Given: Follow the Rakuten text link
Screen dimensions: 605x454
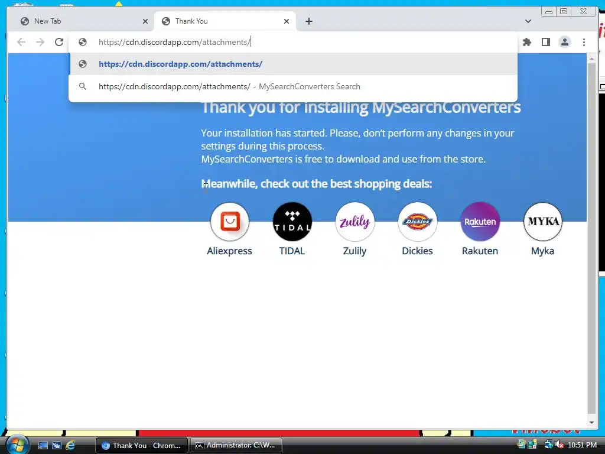Looking at the screenshot, I should pyautogui.click(x=480, y=251).
